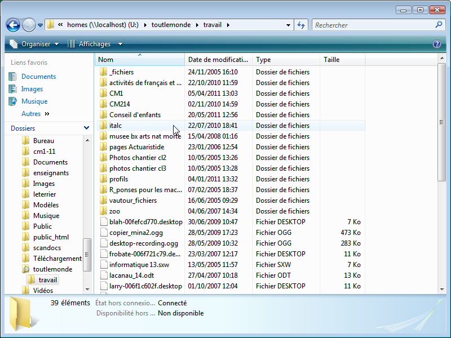Click larry-006f1c602f.desktop file icon
This screenshot has width=451, height=338.
pyautogui.click(x=104, y=286)
